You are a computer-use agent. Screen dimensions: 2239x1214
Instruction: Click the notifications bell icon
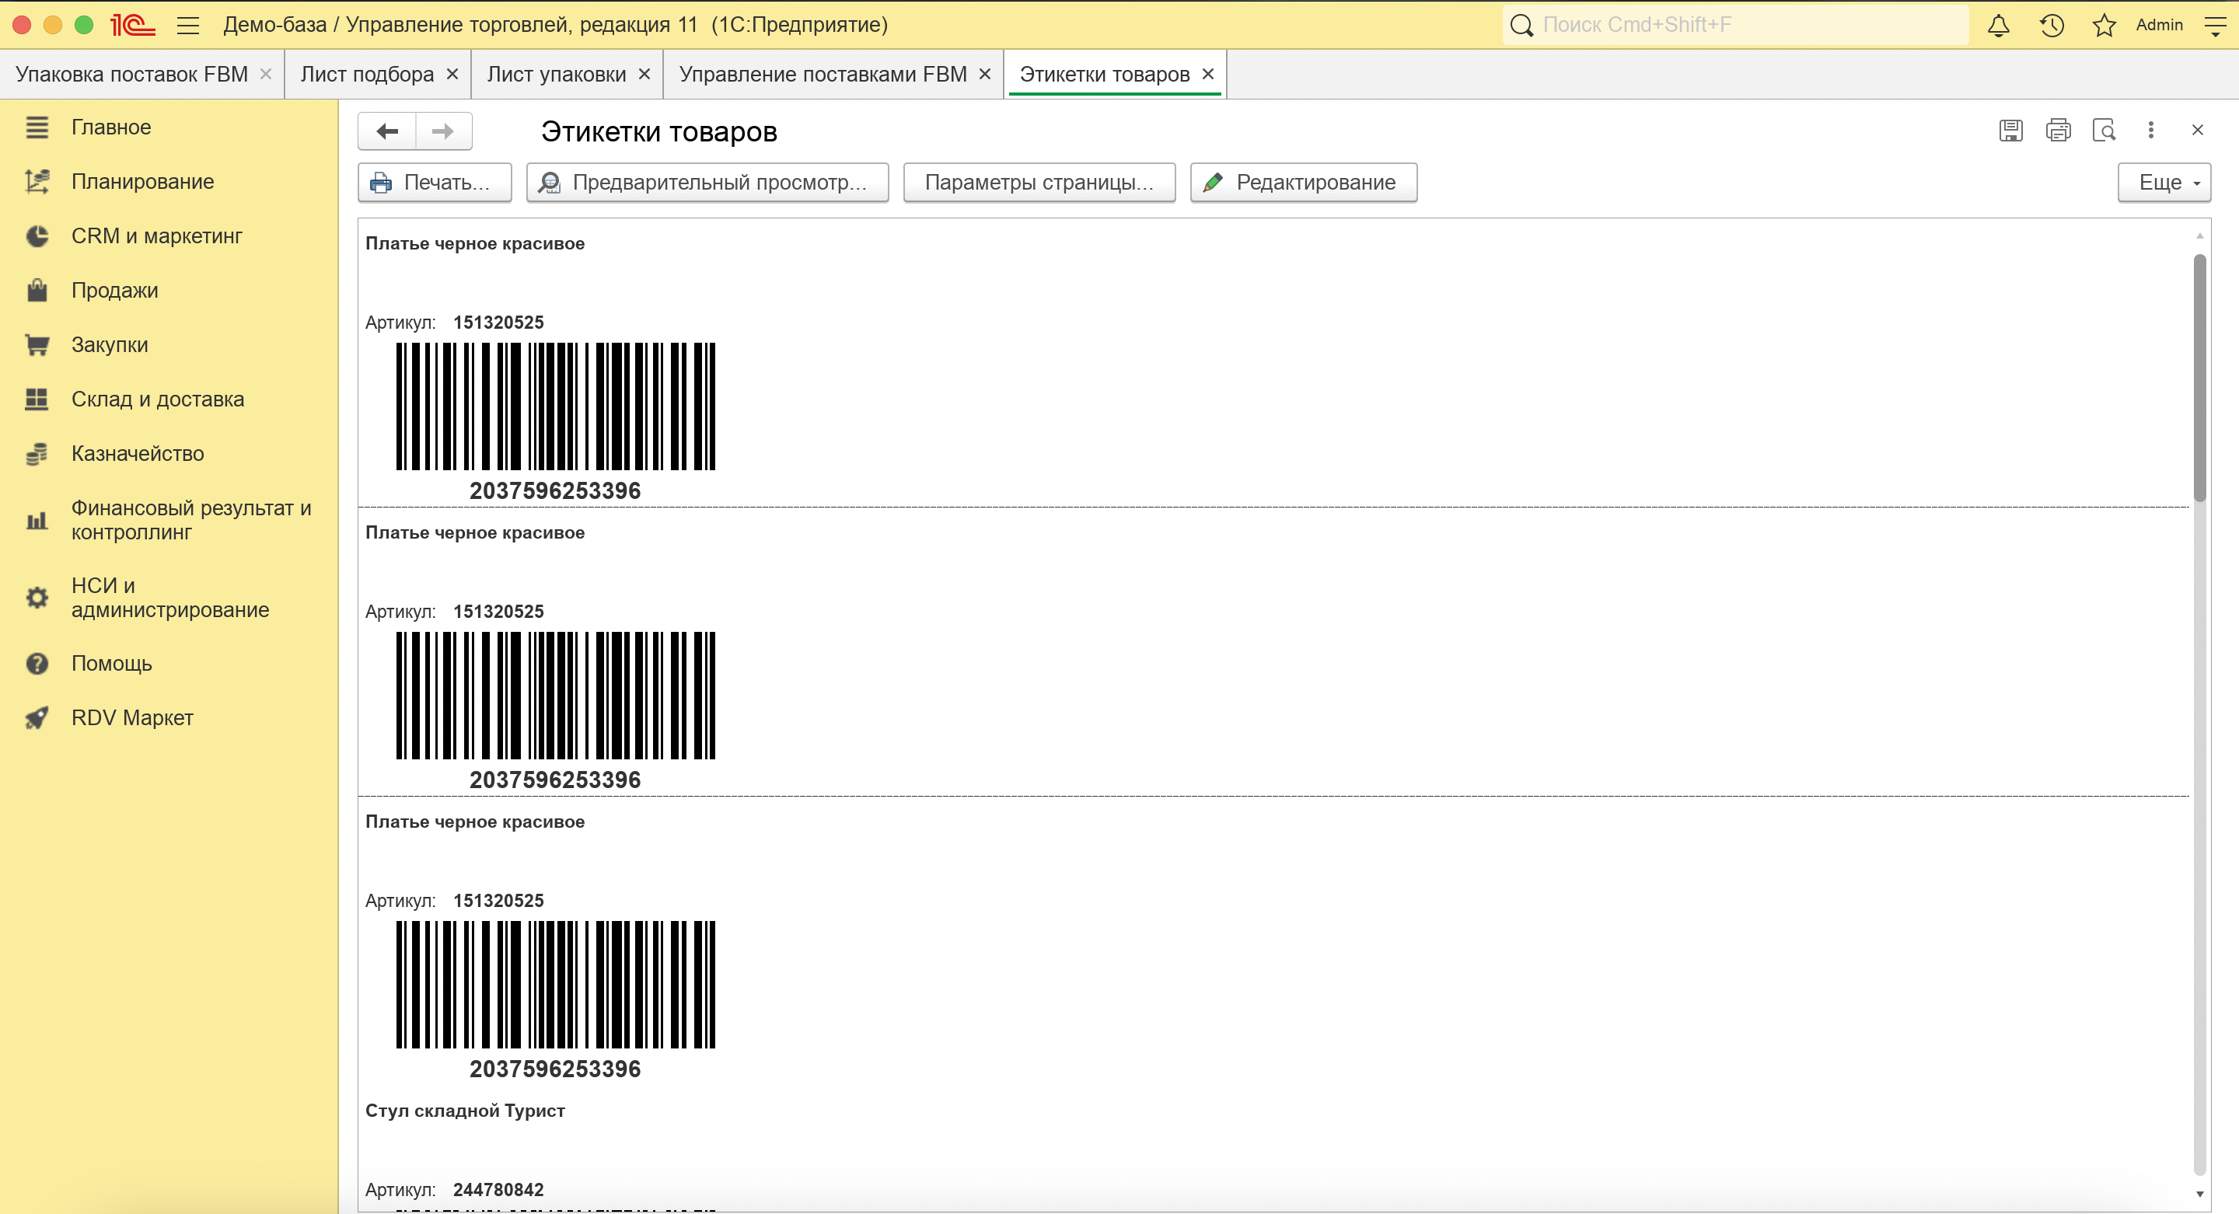[x=1998, y=25]
